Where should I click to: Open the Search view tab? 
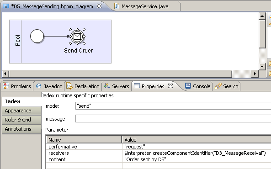click(226, 86)
